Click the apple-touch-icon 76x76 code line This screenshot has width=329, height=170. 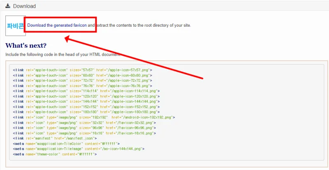click(x=82, y=86)
